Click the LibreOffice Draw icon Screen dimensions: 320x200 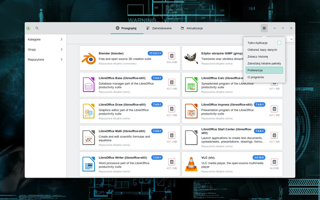(x=89, y=111)
